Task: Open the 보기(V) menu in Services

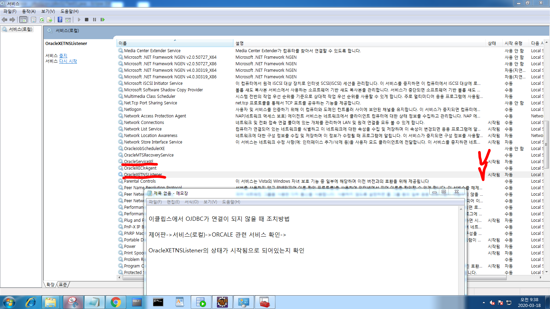Action: (x=48, y=11)
